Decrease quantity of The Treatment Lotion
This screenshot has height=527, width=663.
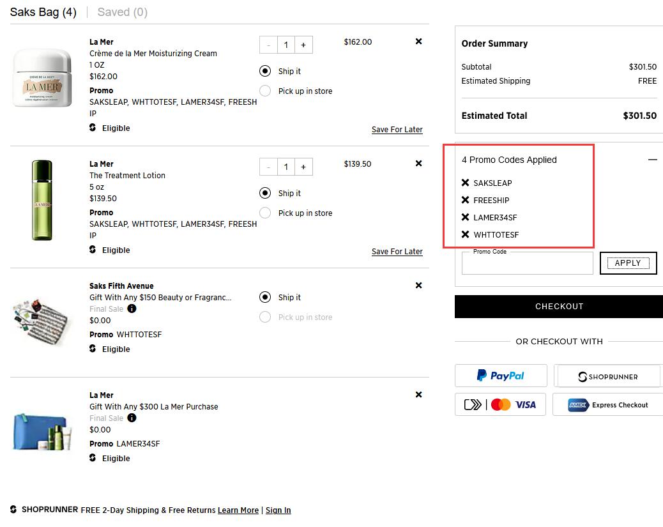click(x=268, y=167)
